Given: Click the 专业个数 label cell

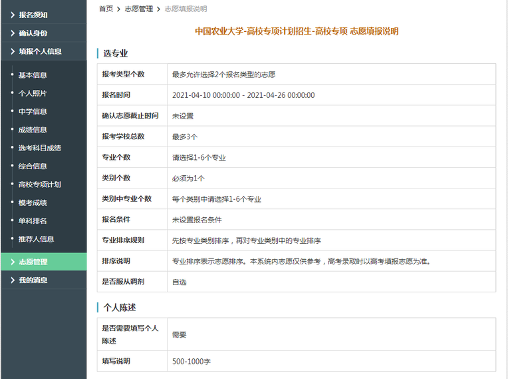Looking at the screenshot, I should (132, 157).
